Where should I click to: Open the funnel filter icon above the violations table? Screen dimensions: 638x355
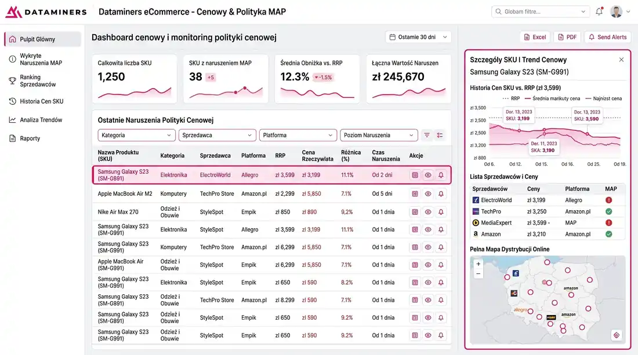click(x=426, y=134)
